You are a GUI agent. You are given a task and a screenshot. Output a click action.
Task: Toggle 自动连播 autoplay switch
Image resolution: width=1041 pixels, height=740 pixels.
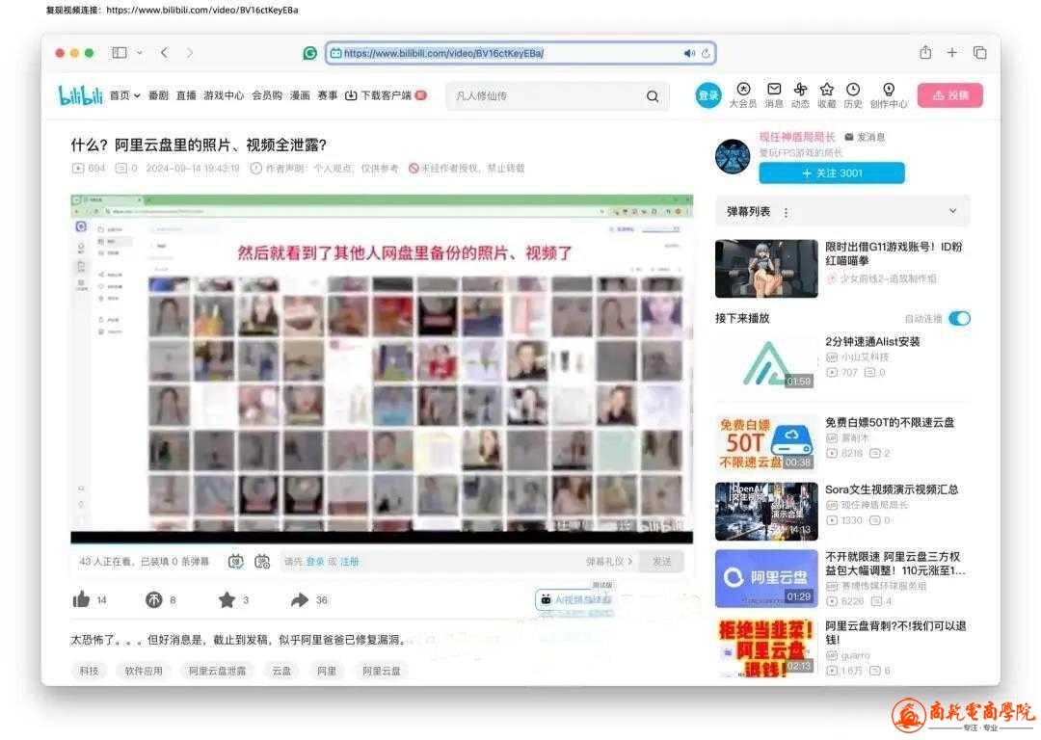coord(959,319)
